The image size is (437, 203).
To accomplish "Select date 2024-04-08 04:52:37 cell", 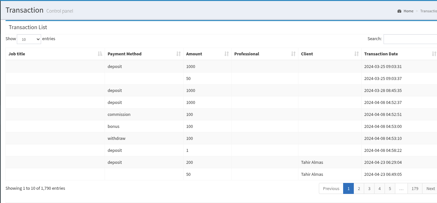I will pyautogui.click(x=399, y=102).
